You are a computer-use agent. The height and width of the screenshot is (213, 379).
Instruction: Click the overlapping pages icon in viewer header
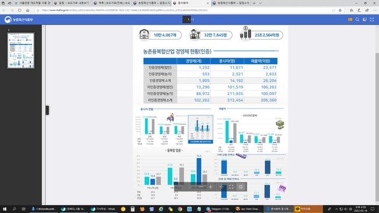[x=364, y=20]
